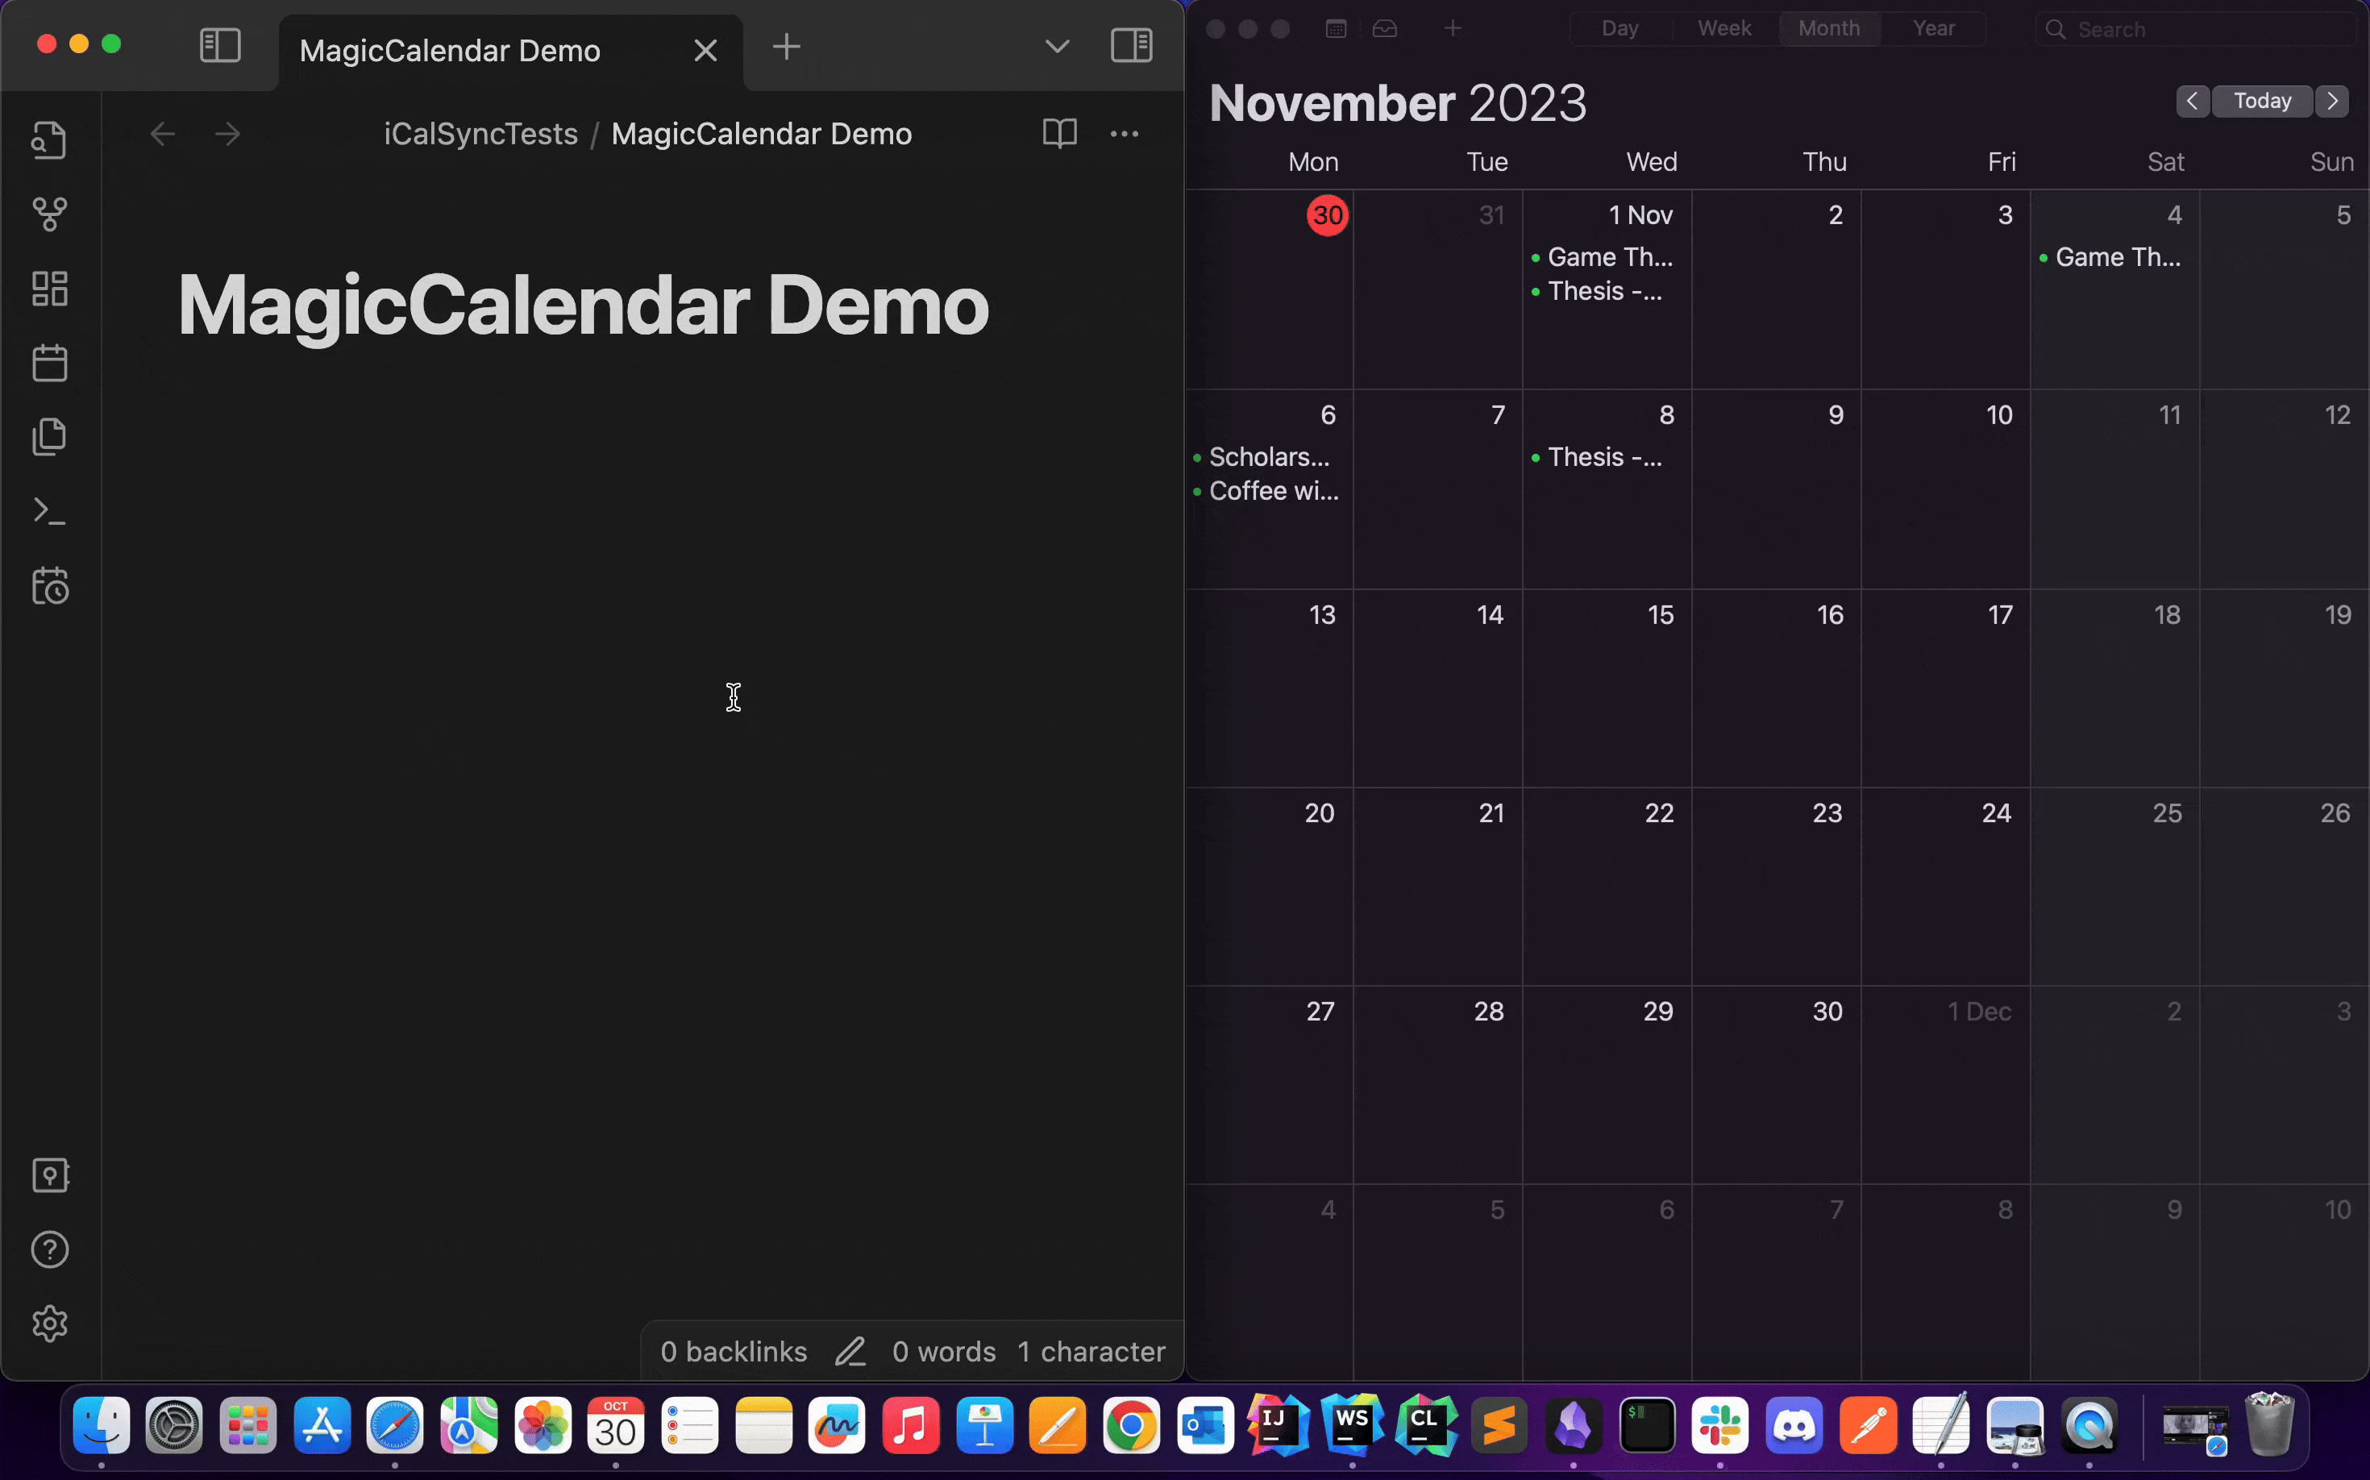Switch Calendar to Year view

pyautogui.click(x=1933, y=28)
